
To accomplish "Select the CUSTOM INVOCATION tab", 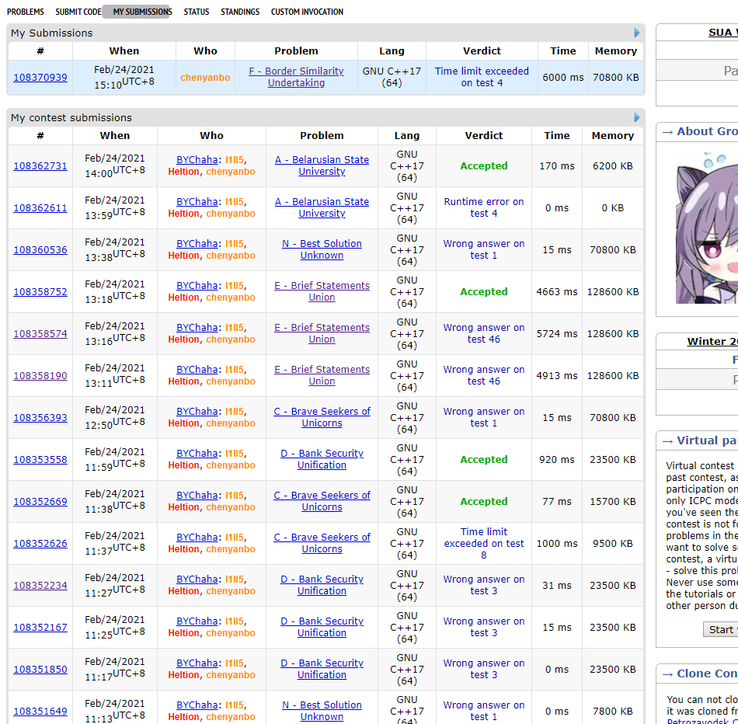I will tap(307, 12).
